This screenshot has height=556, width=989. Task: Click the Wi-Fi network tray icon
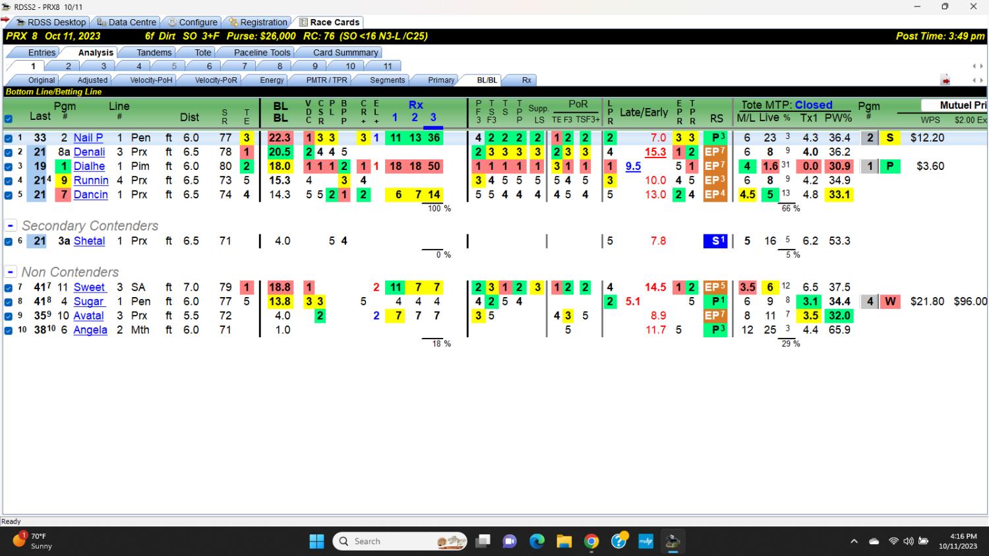click(893, 542)
